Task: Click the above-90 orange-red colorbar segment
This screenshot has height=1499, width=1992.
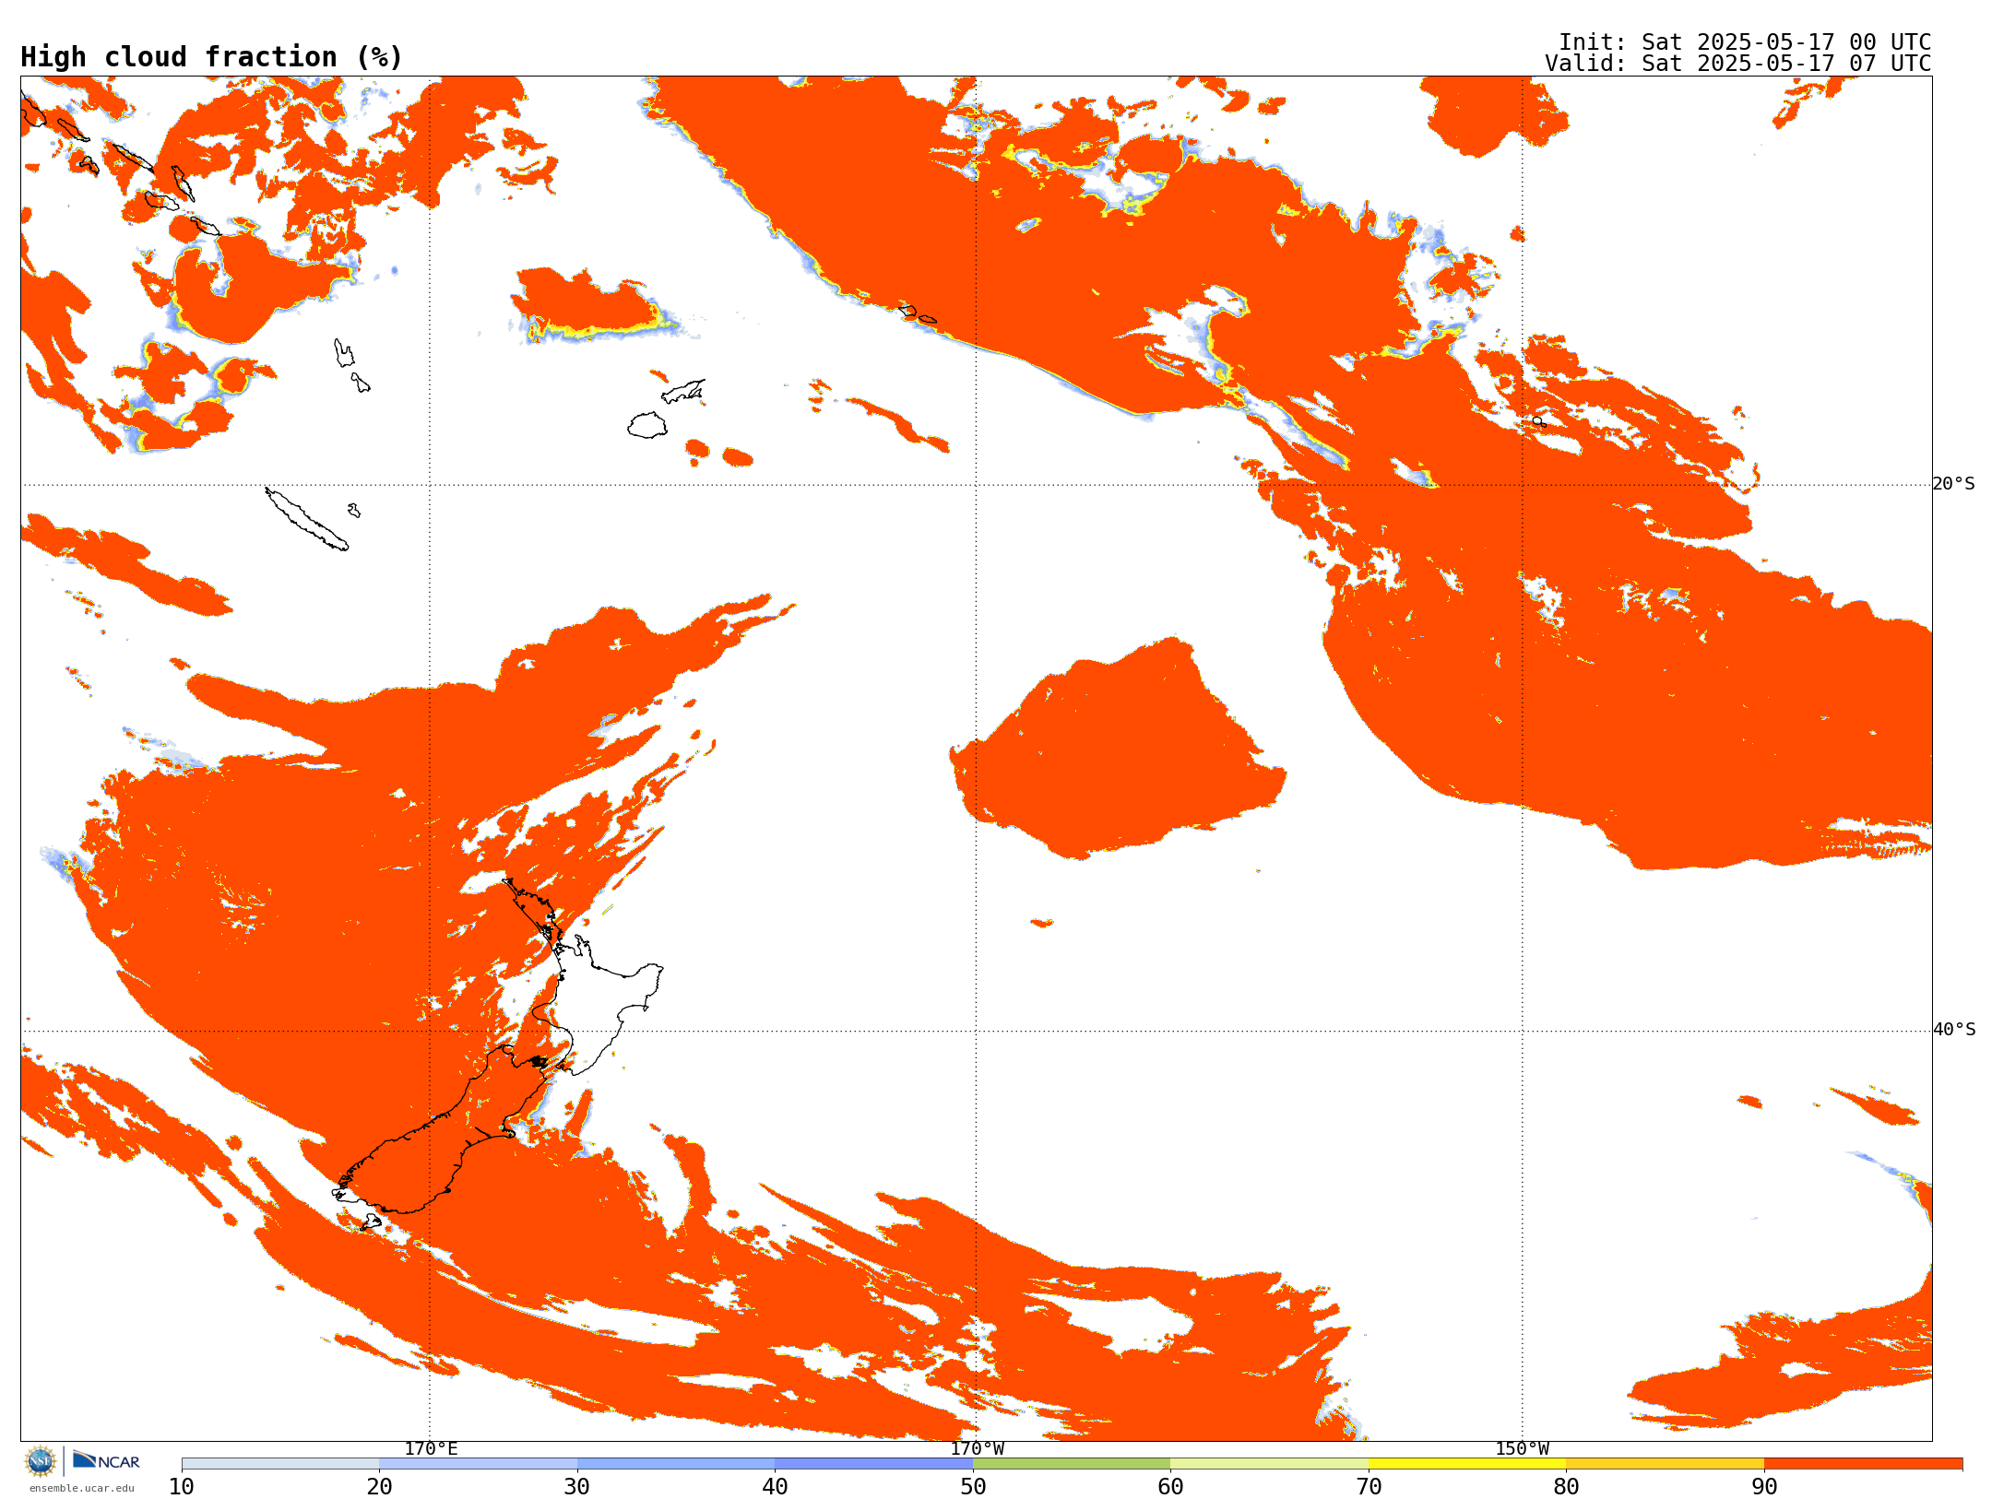Action: pyautogui.click(x=1863, y=1464)
